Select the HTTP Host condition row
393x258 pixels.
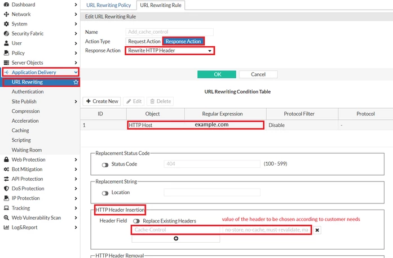pos(237,125)
